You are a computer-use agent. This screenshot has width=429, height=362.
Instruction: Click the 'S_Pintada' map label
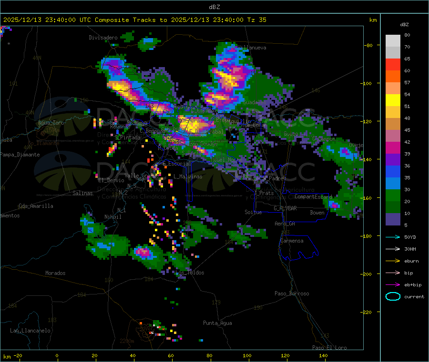(127, 137)
